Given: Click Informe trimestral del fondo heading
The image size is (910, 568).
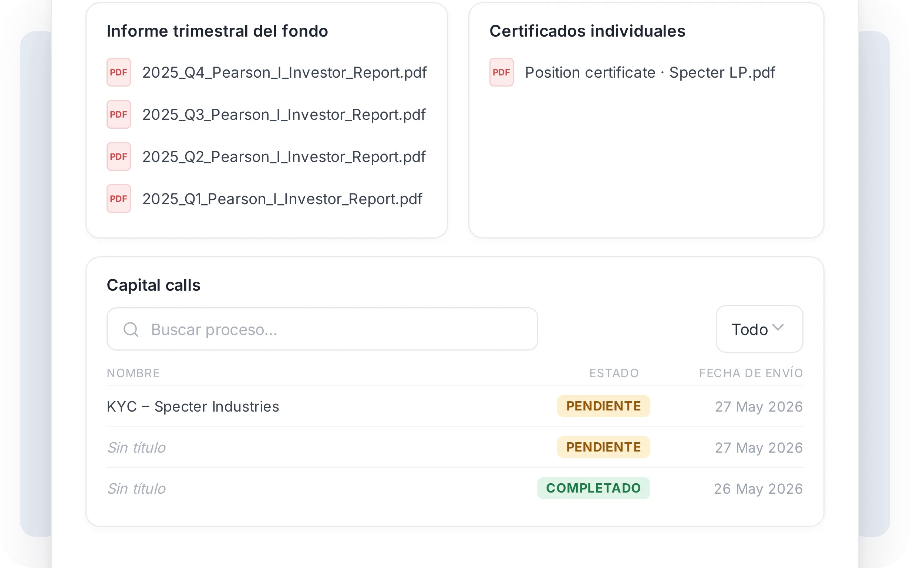Looking at the screenshot, I should [x=217, y=31].
